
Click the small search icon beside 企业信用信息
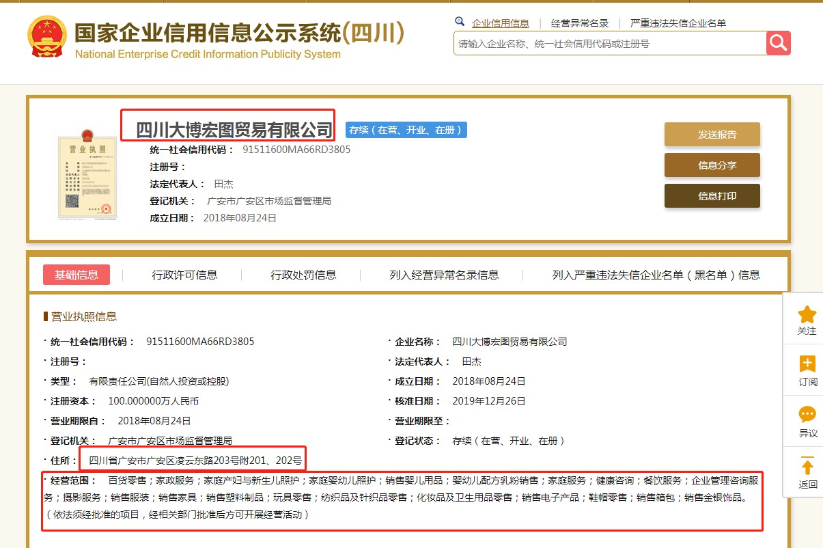[x=460, y=22]
